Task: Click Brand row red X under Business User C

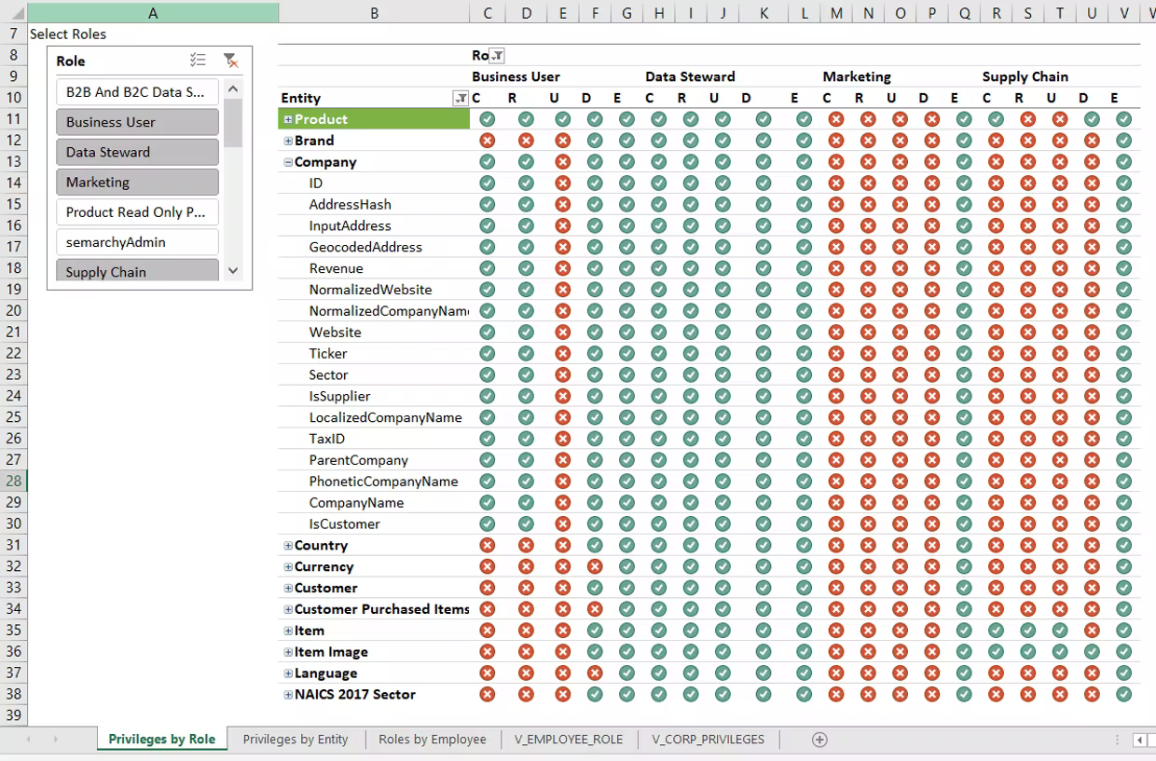Action: pyautogui.click(x=487, y=141)
